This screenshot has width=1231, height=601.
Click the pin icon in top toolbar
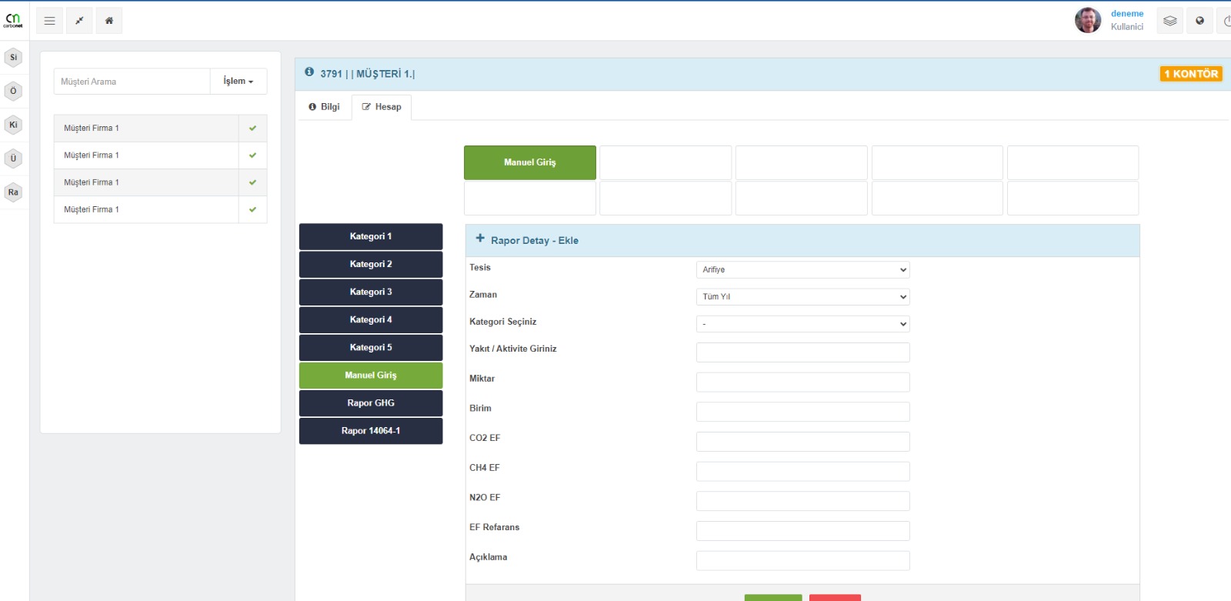pos(79,21)
